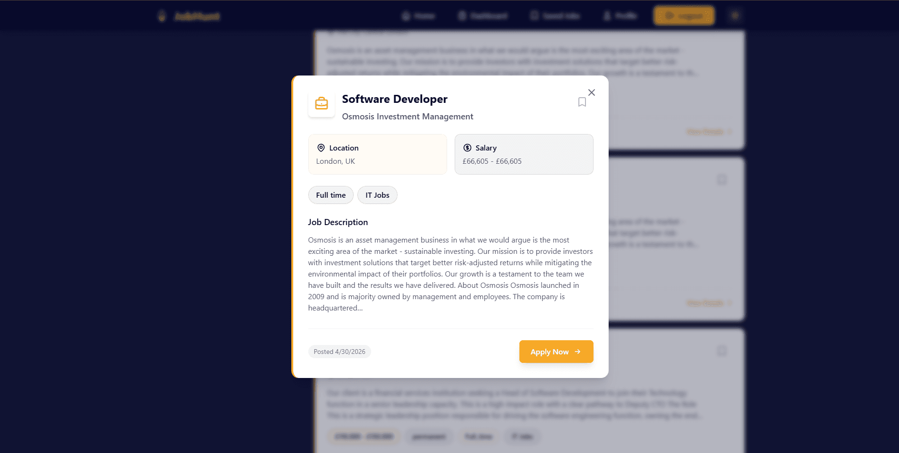Image resolution: width=899 pixels, height=453 pixels.
Task: Click the job description paragraph text
Action: click(x=450, y=274)
